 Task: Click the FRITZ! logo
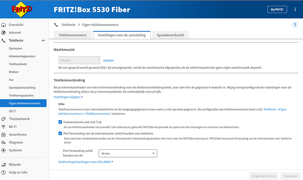[x=22, y=9]
